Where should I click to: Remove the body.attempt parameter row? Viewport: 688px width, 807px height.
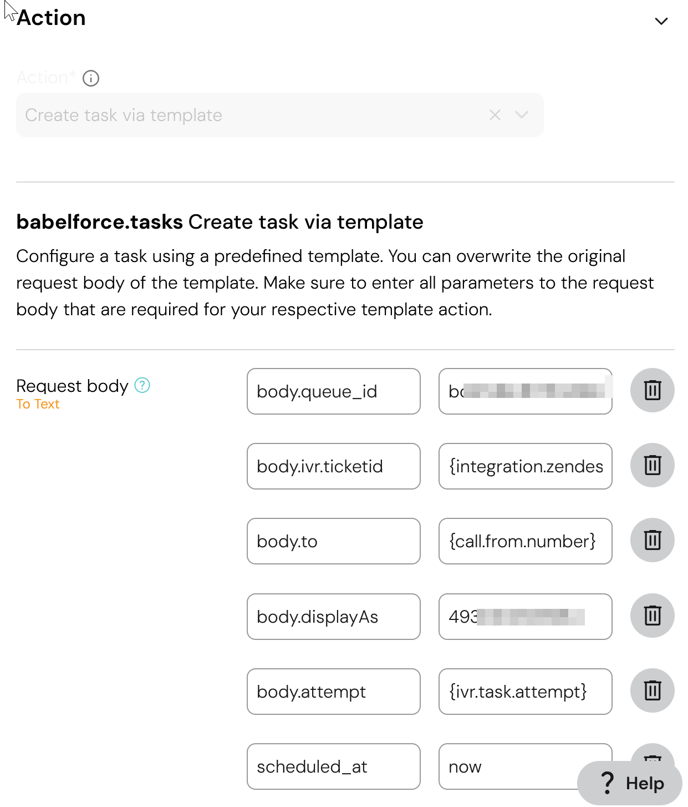(x=652, y=690)
